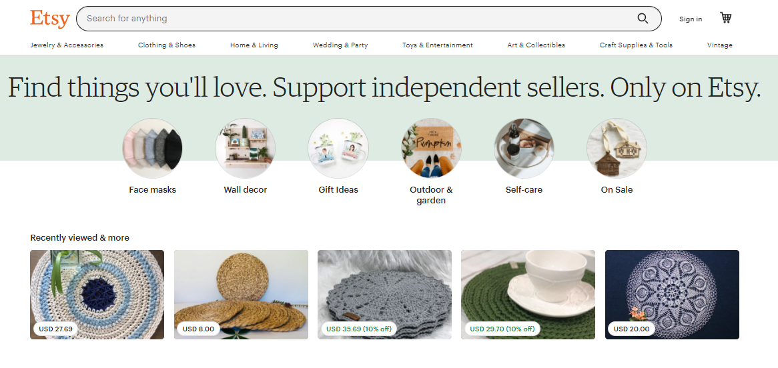778x368 pixels.
Task: Open Jewelry & Accessories menu
Action: click(67, 45)
